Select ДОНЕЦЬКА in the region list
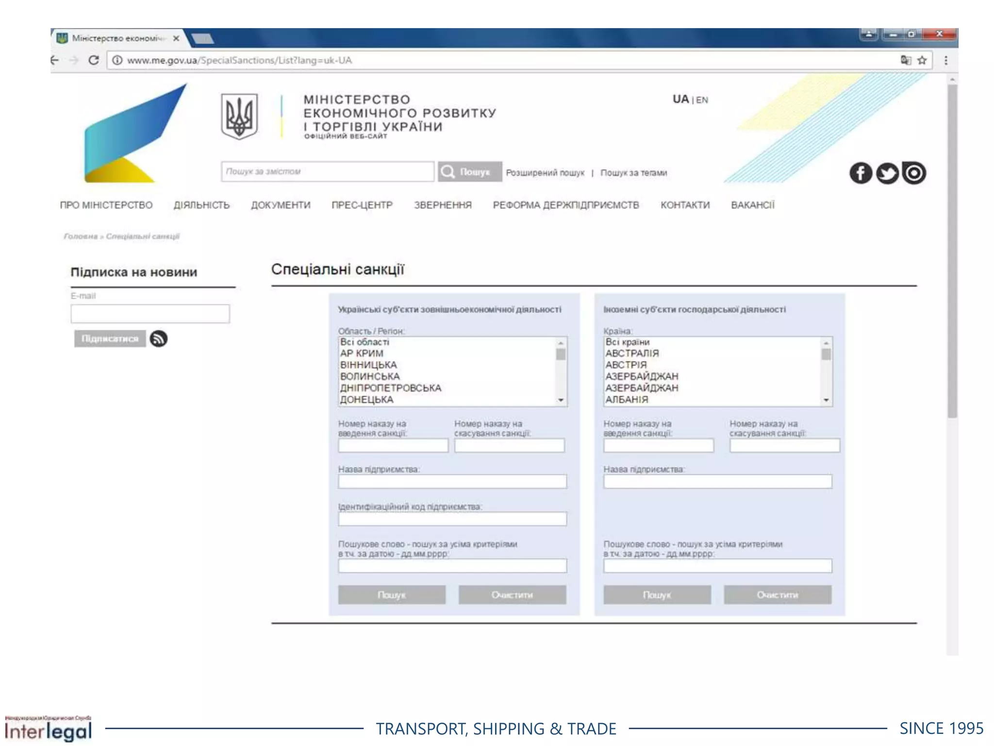Screen dimensions: 994x746 (367, 400)
